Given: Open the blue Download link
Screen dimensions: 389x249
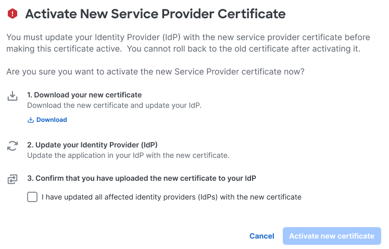Looking at the screenshot, I should pyautogui.click(x=47, y=120).
